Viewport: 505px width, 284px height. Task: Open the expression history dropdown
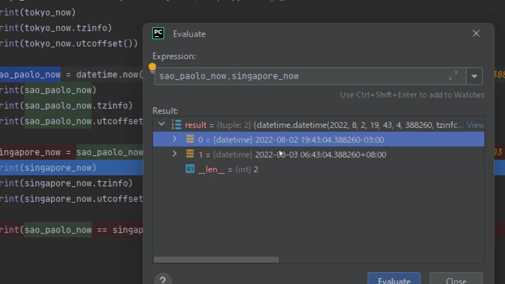(474, 76)
